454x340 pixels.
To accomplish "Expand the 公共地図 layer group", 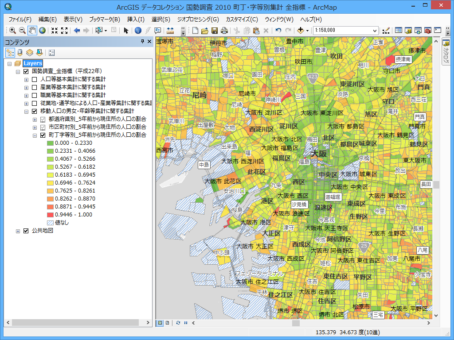I will pos(18,231).
